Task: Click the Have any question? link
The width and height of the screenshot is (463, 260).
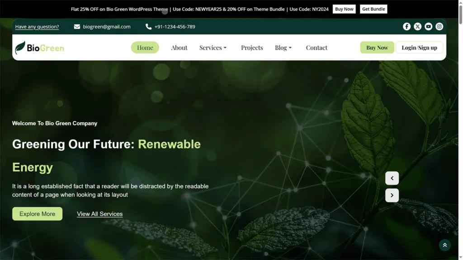Action: (37, 27)
